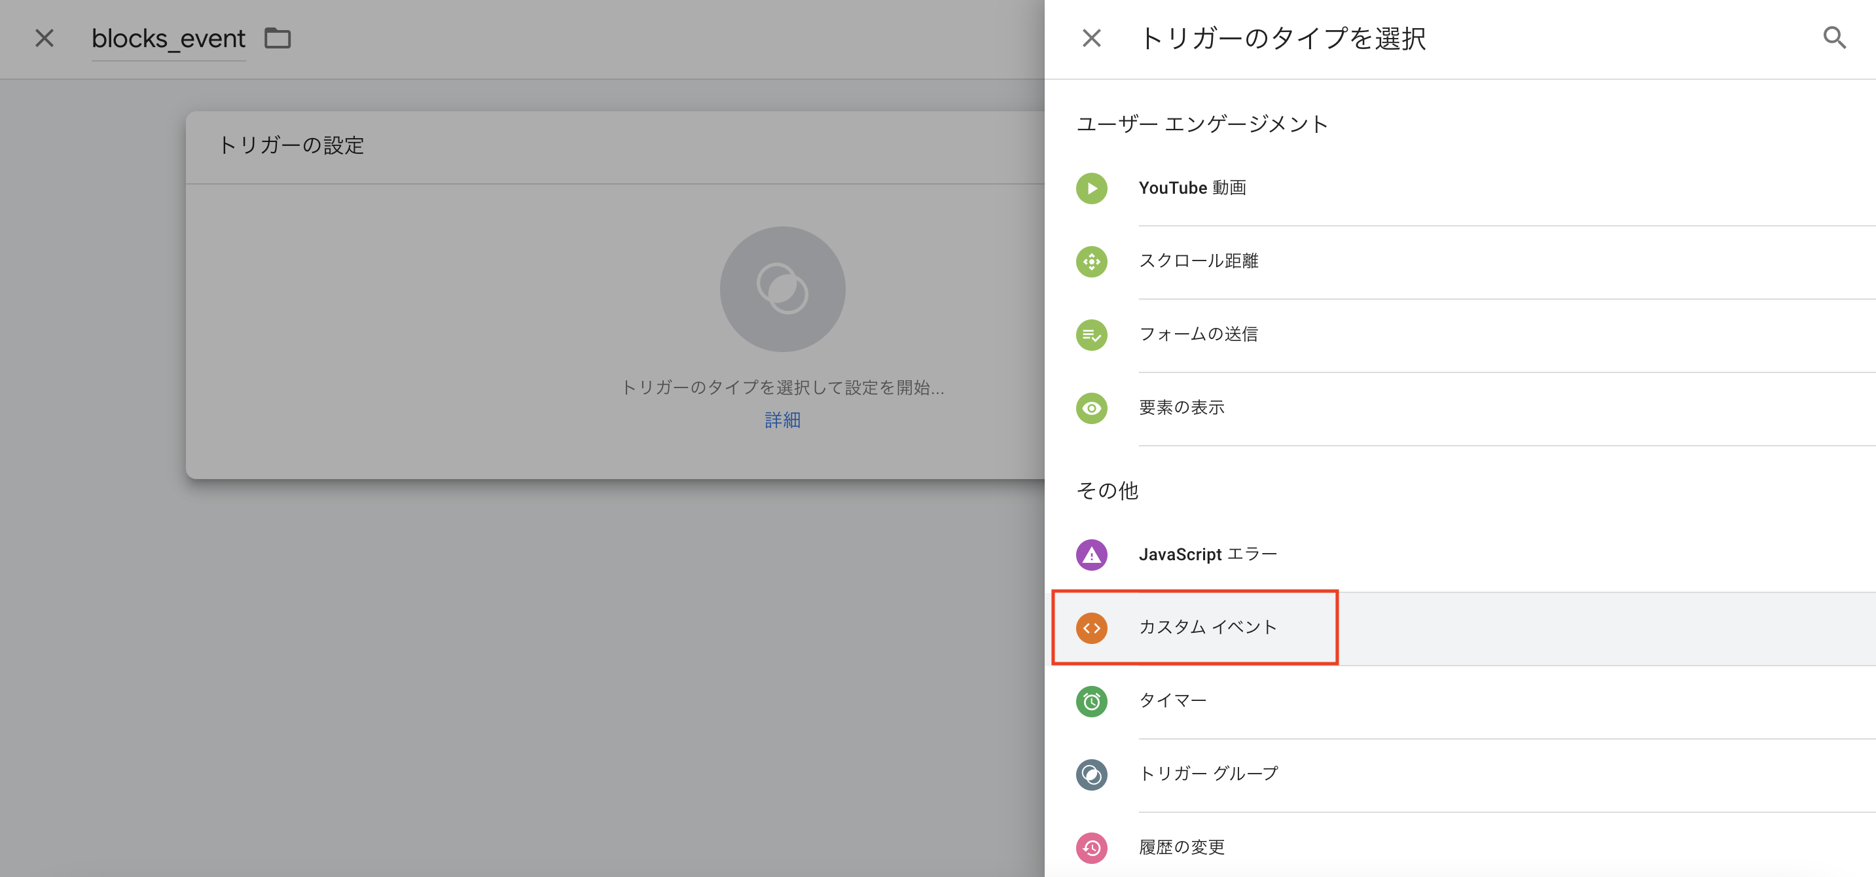
Task: Select フォームの送信 trigger type
Action: [x=1460, y=336]
